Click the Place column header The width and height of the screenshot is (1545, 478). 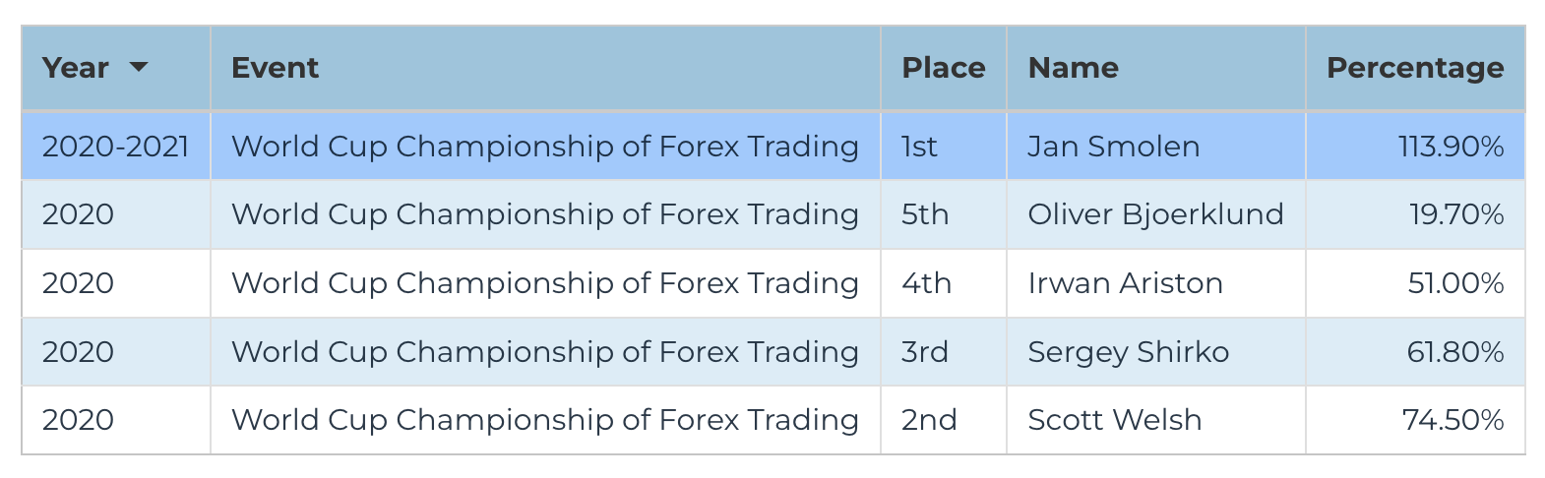tap(944, 68)
